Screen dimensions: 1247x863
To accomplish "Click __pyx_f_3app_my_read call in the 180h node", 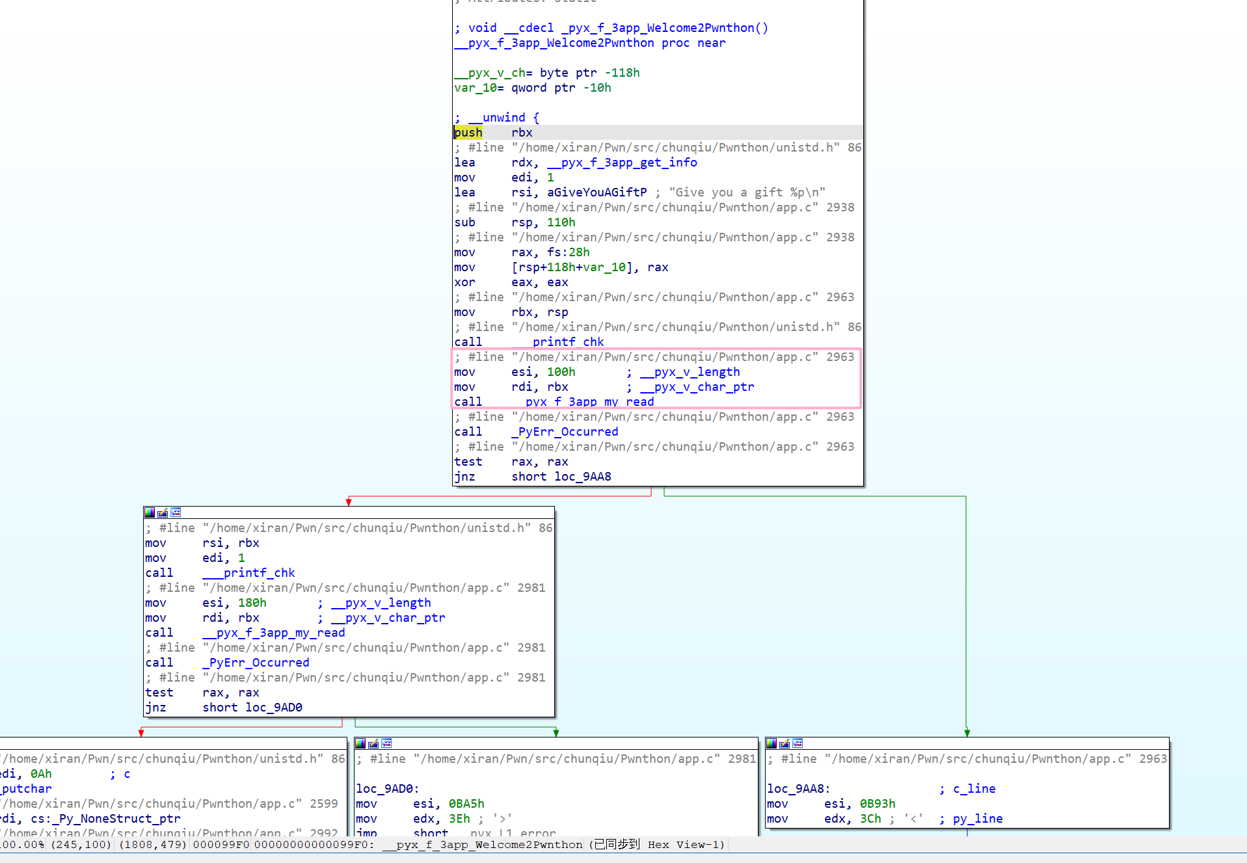I will pyautogui.click(x=274, y=633).
